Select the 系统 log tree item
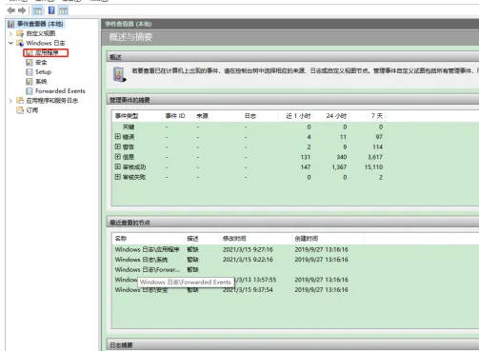 (x=41, y=82)
